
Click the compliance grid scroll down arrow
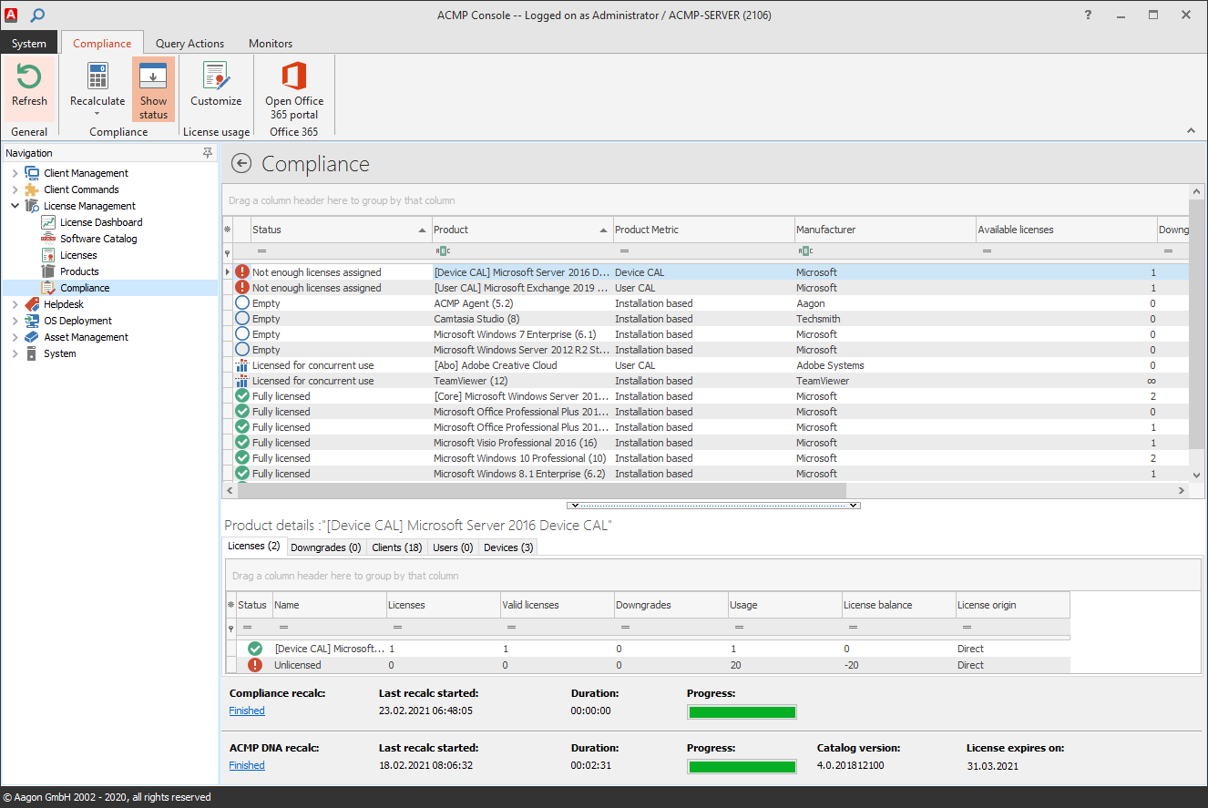1197,475
